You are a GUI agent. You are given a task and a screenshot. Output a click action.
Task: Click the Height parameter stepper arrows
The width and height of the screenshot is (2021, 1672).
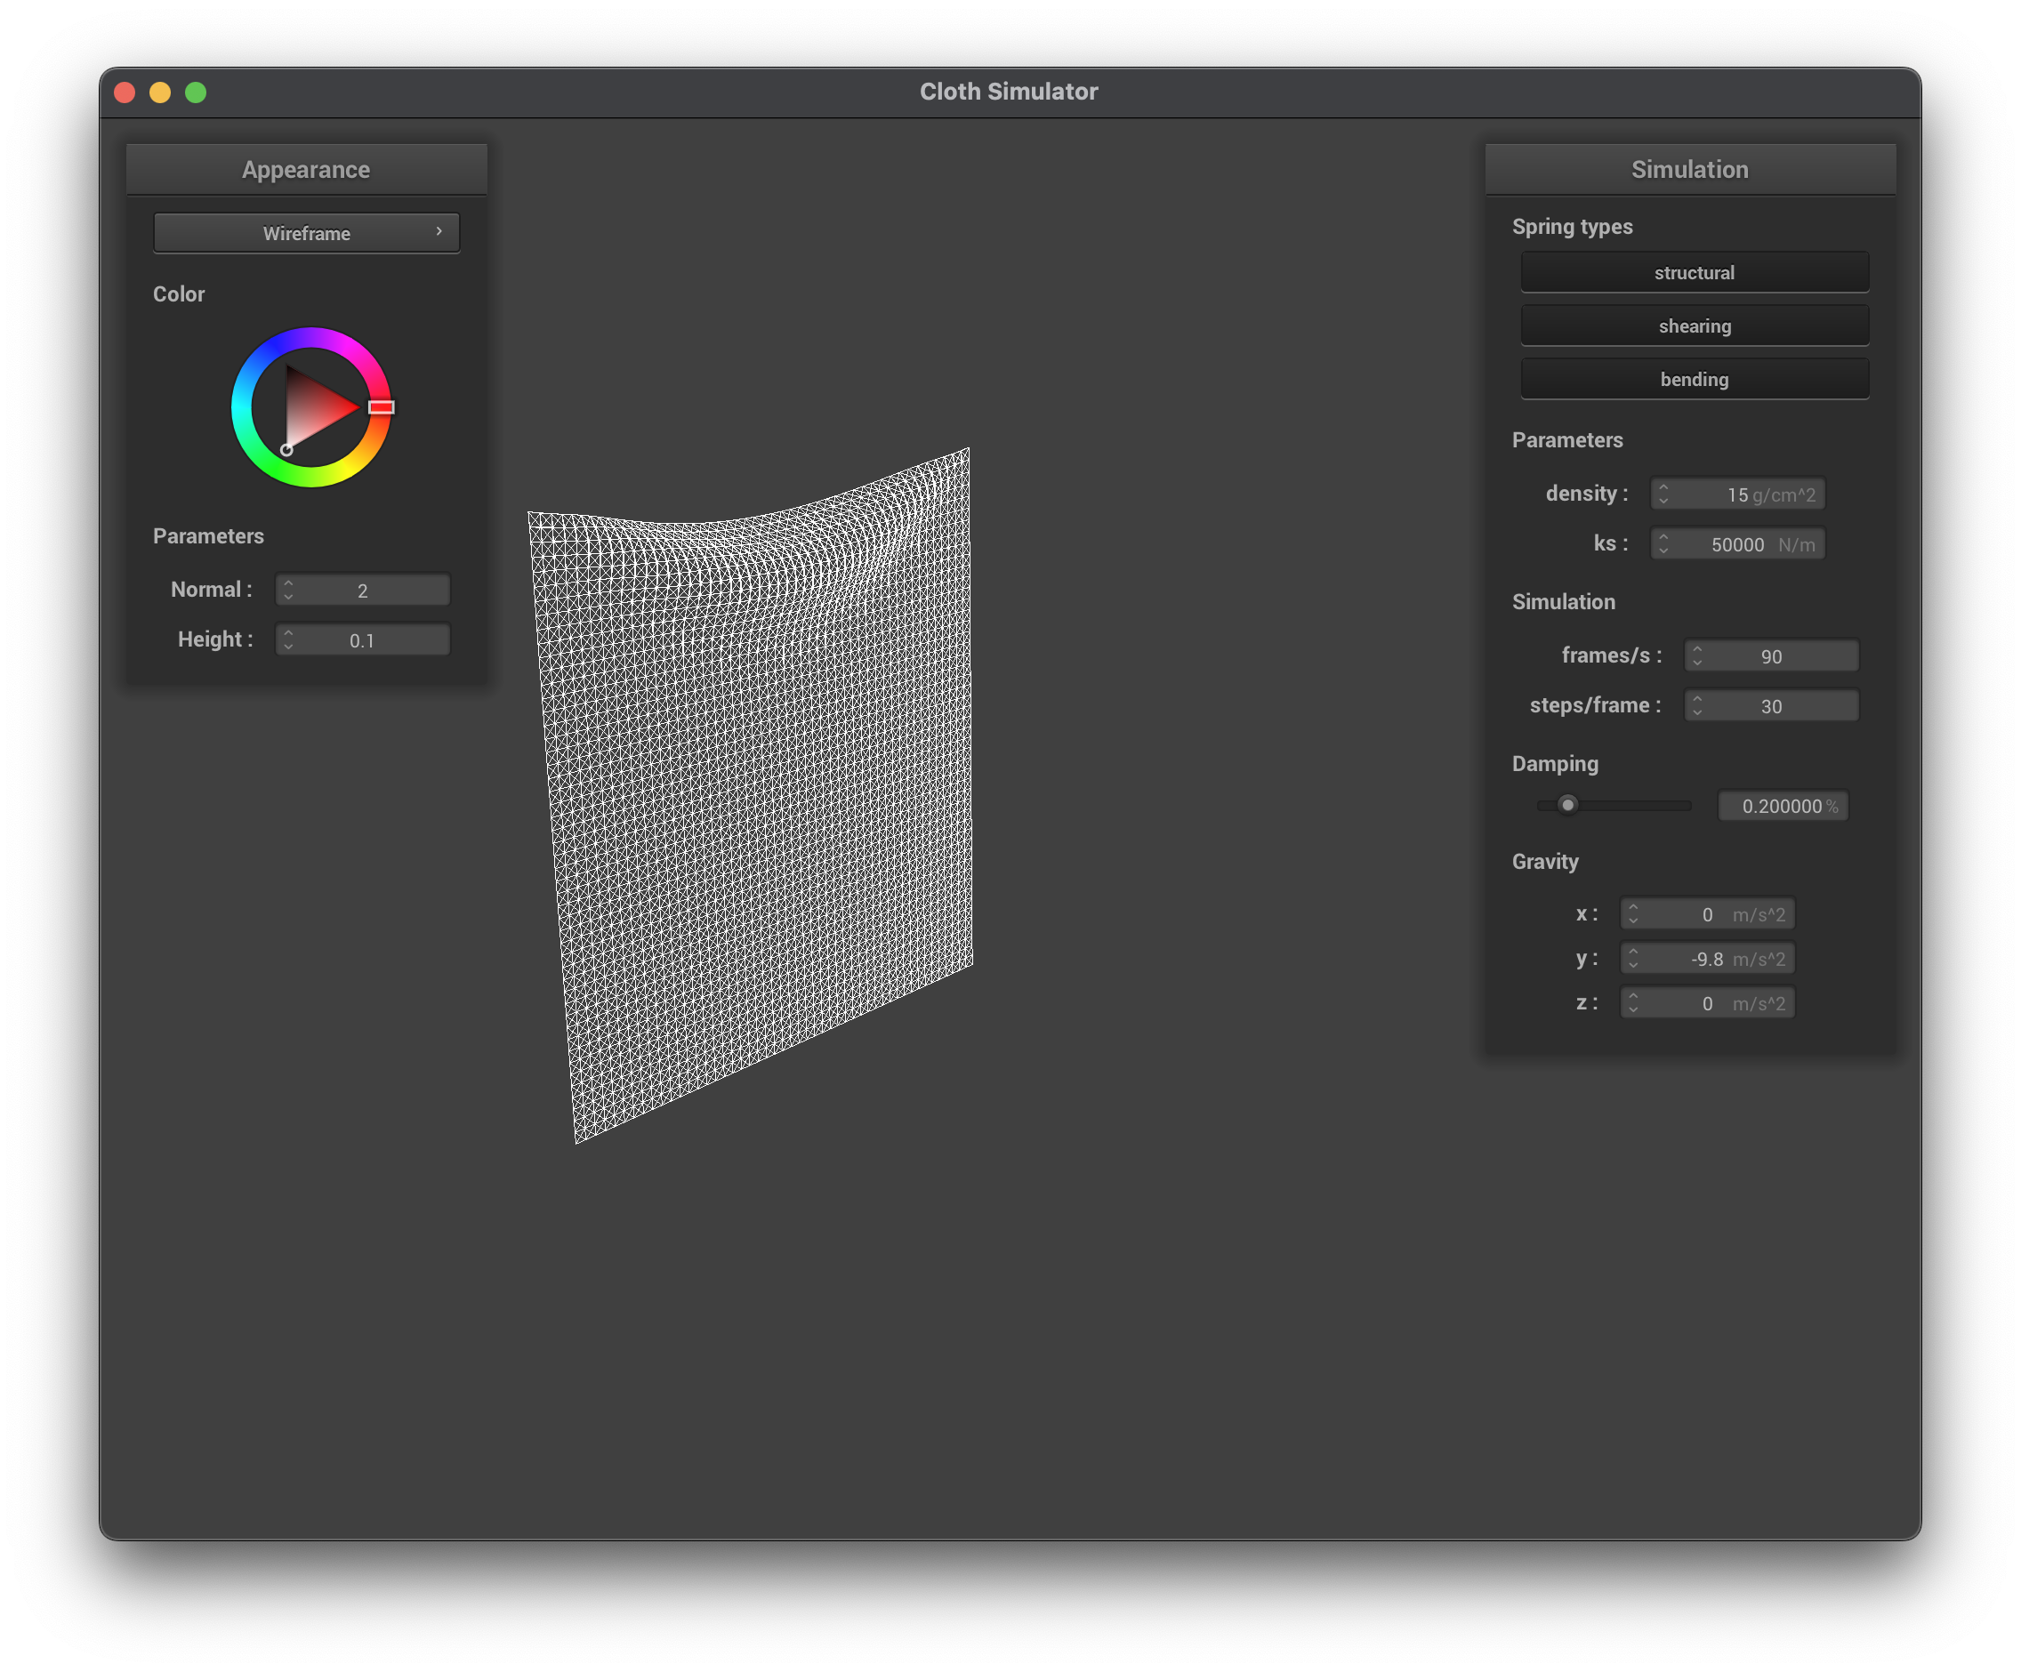click(289, 639)
